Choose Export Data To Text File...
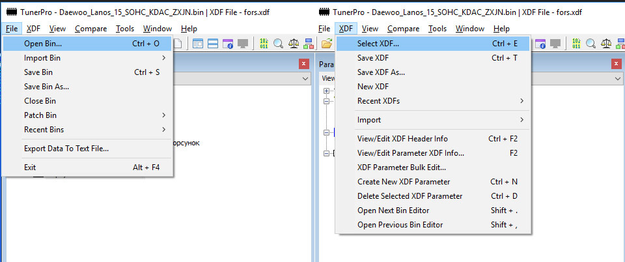The height and width of the screenshot is (262, 625). coord(87,149)
